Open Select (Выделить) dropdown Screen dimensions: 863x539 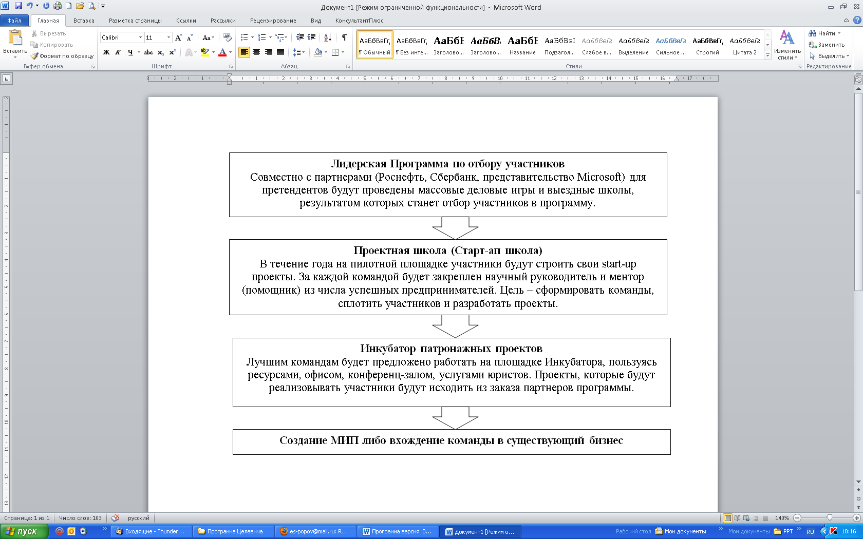(829, 56)
